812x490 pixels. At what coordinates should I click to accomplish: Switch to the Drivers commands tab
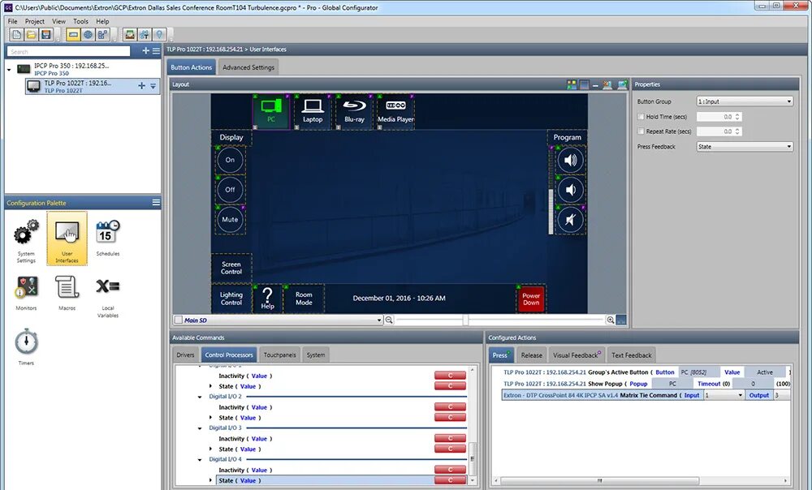[185, 355]
